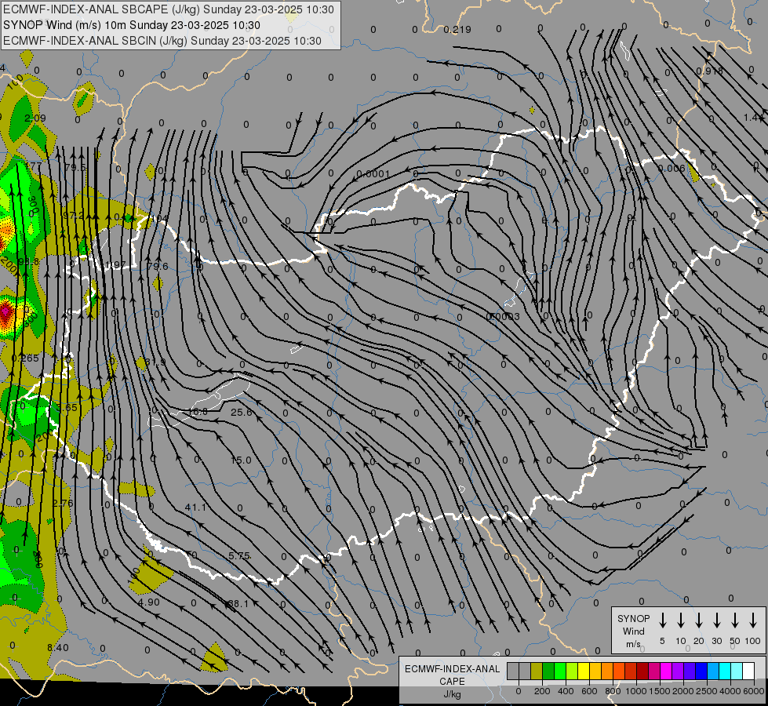Click the 'ECMWF-INDEX-ANAL' label in the CAPE legend
The image size is (768, 706).
pyautogui.click(x=452, y=669)
